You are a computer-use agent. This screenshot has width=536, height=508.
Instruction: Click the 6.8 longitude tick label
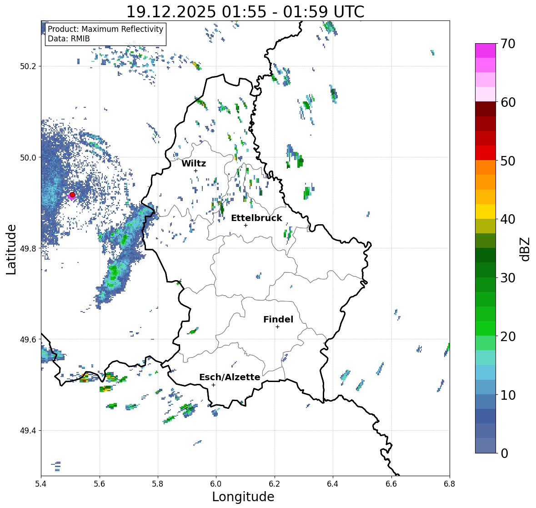450,484
